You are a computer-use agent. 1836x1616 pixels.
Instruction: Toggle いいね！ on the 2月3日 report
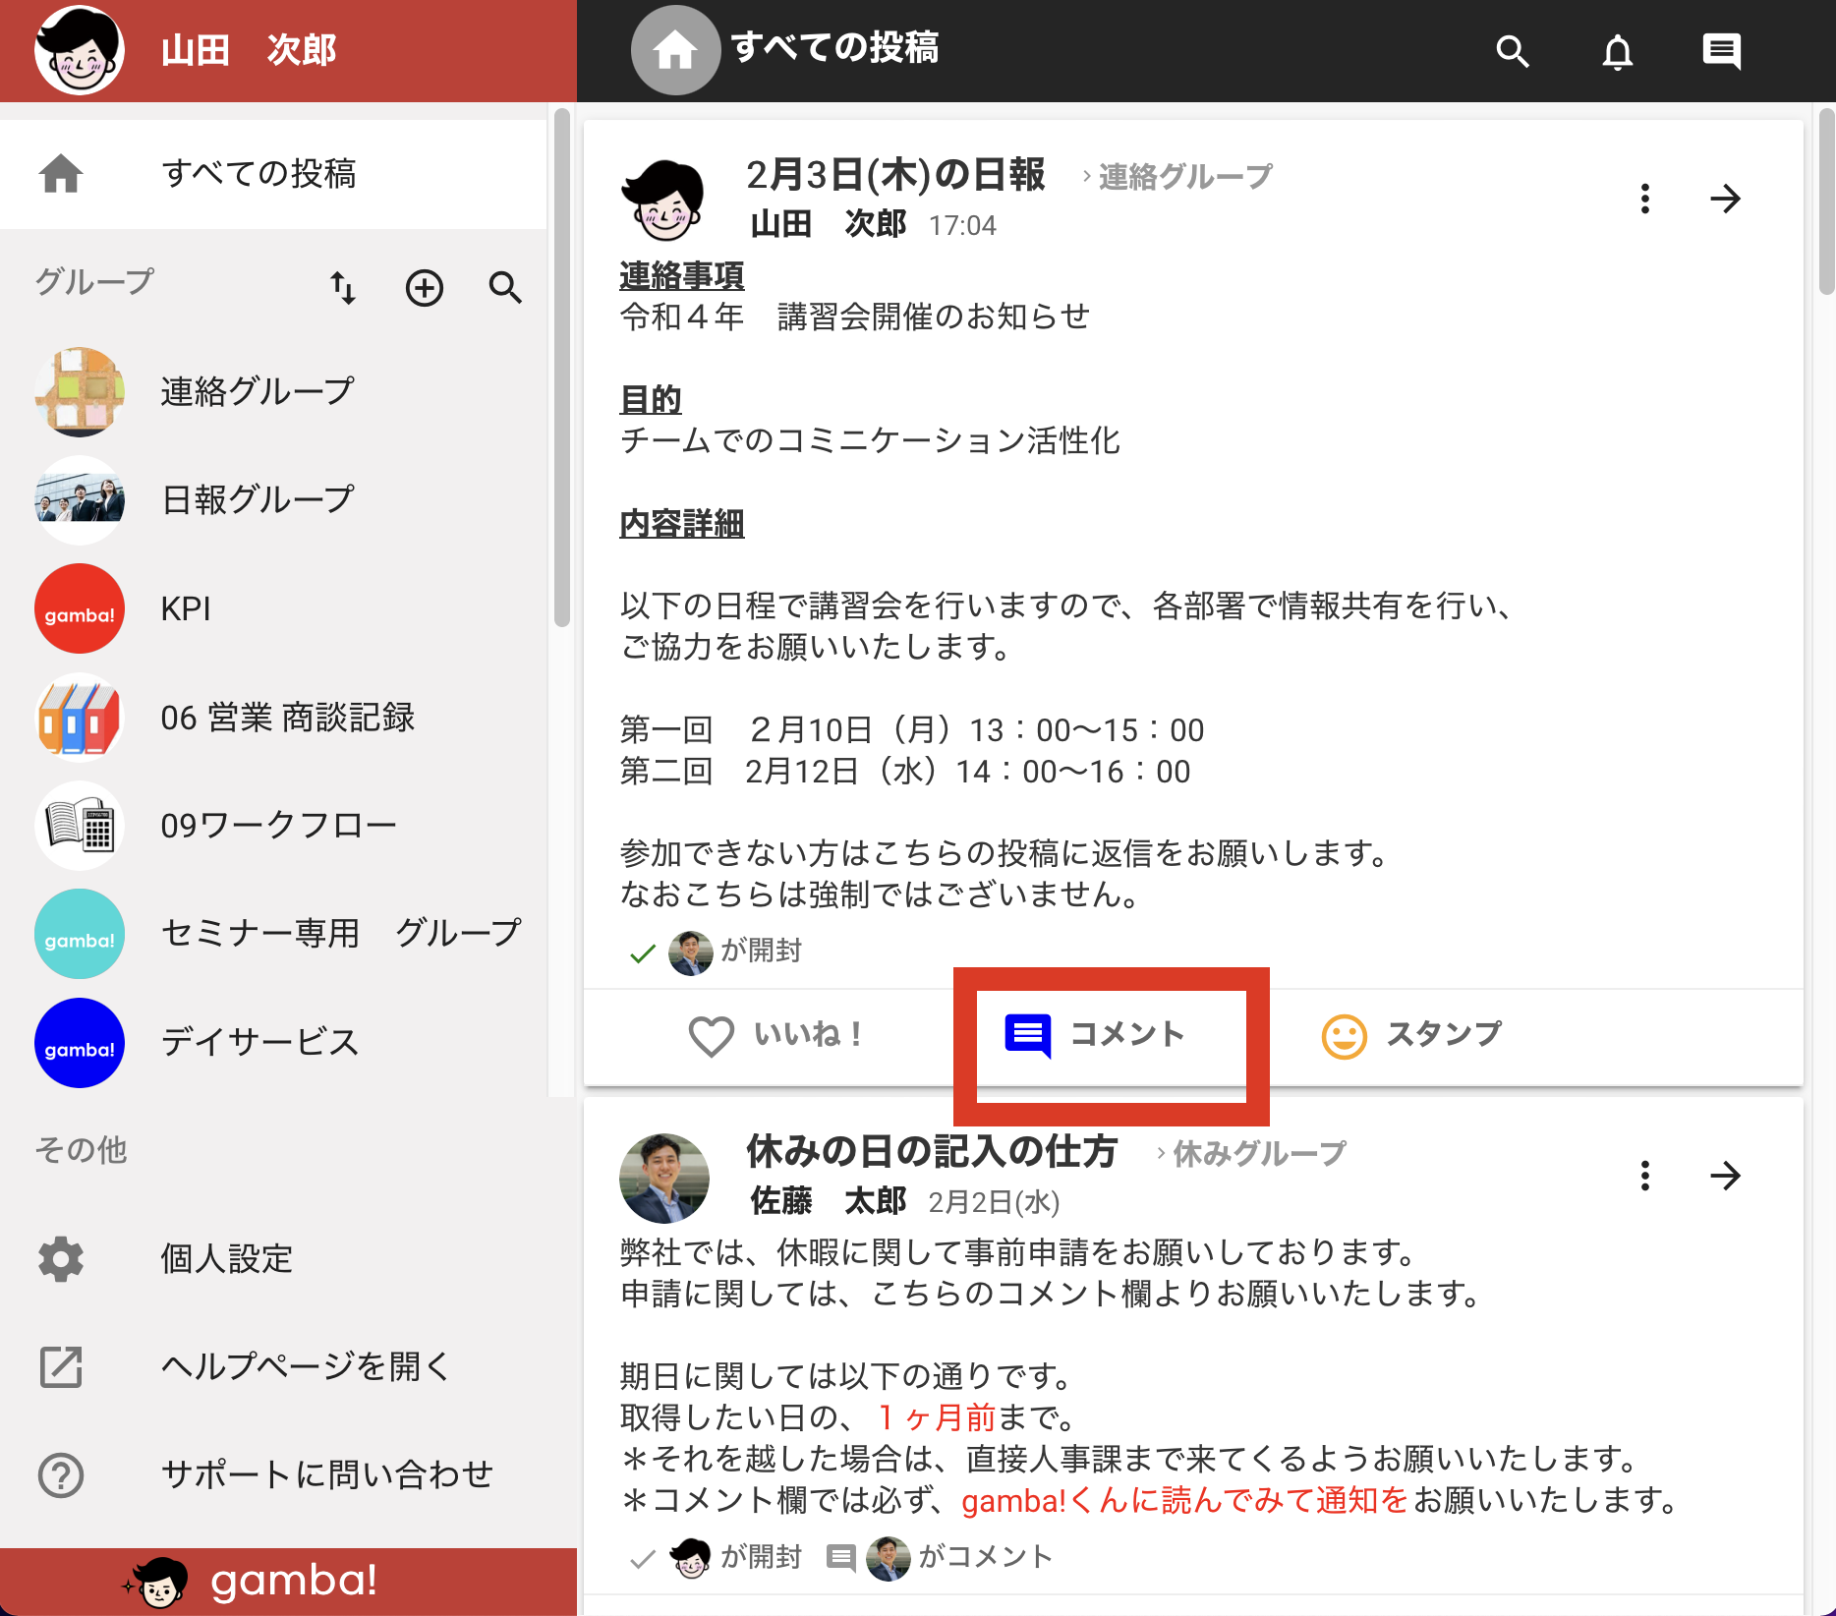tap(775, 1036)
